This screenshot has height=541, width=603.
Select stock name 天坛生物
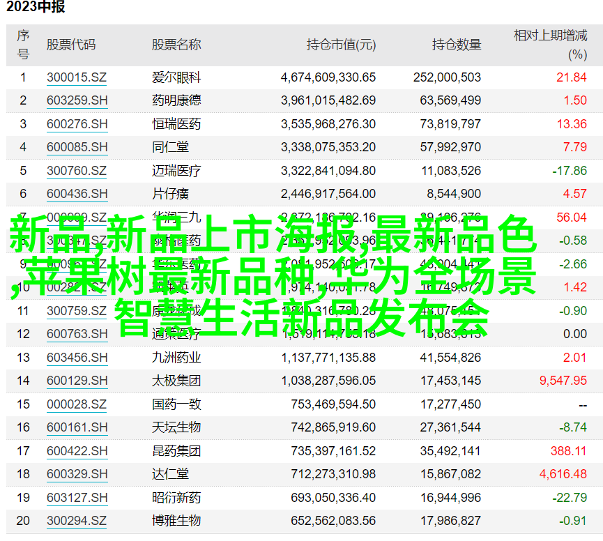click(x=176, y=427)
